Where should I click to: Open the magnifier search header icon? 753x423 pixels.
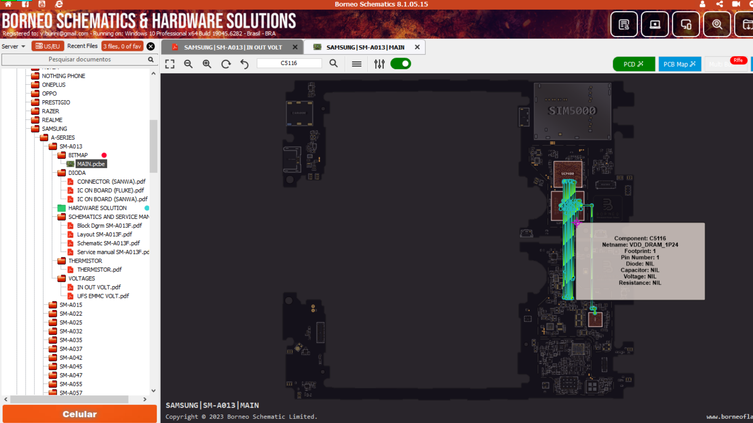[x=717, y=24]
